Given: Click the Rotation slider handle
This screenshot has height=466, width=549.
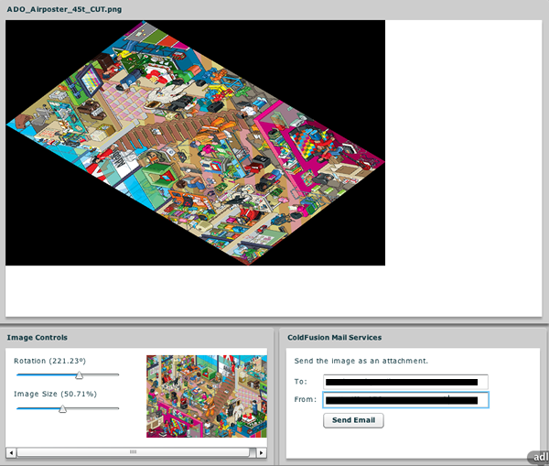Looking at the screenshot, I should pyautogui.click(x=79, y=374).
